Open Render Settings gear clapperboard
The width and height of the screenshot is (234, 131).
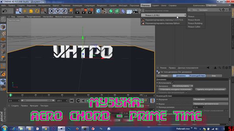(91, 11)
